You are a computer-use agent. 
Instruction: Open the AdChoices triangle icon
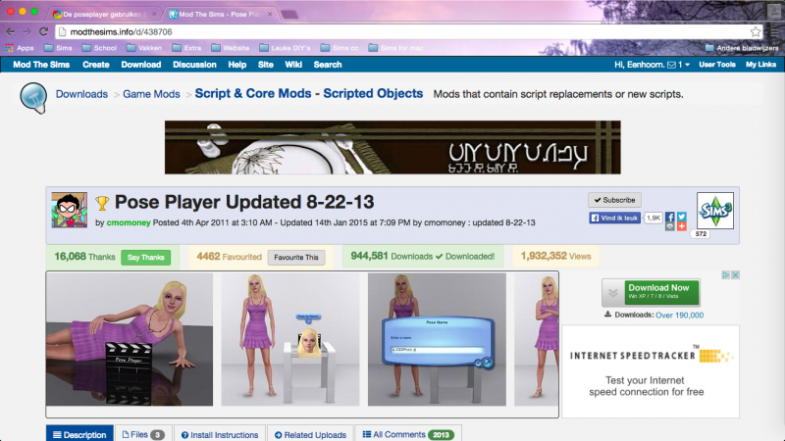(x=725, y=275)
